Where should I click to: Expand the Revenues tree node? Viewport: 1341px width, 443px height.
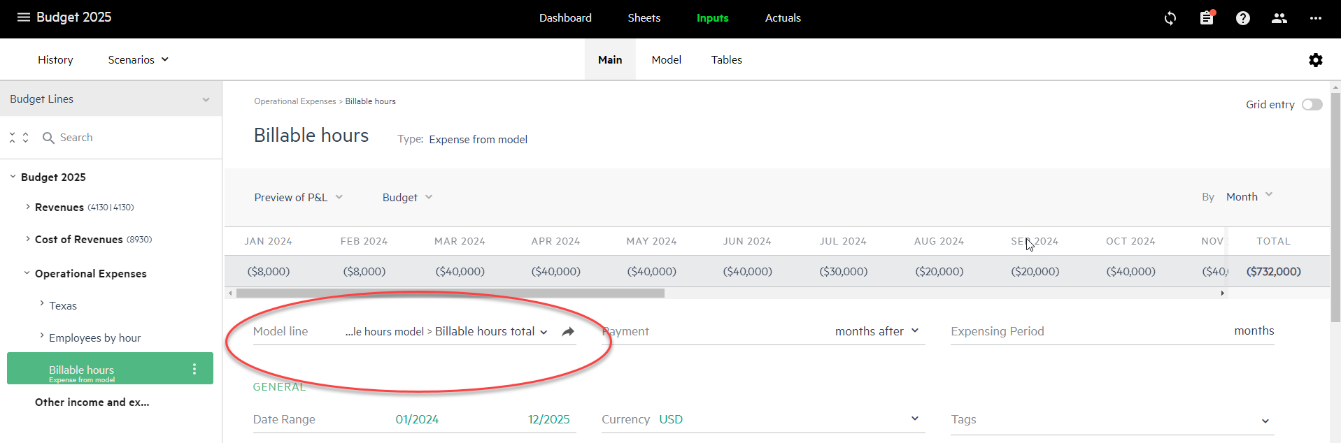pos(27,207)
